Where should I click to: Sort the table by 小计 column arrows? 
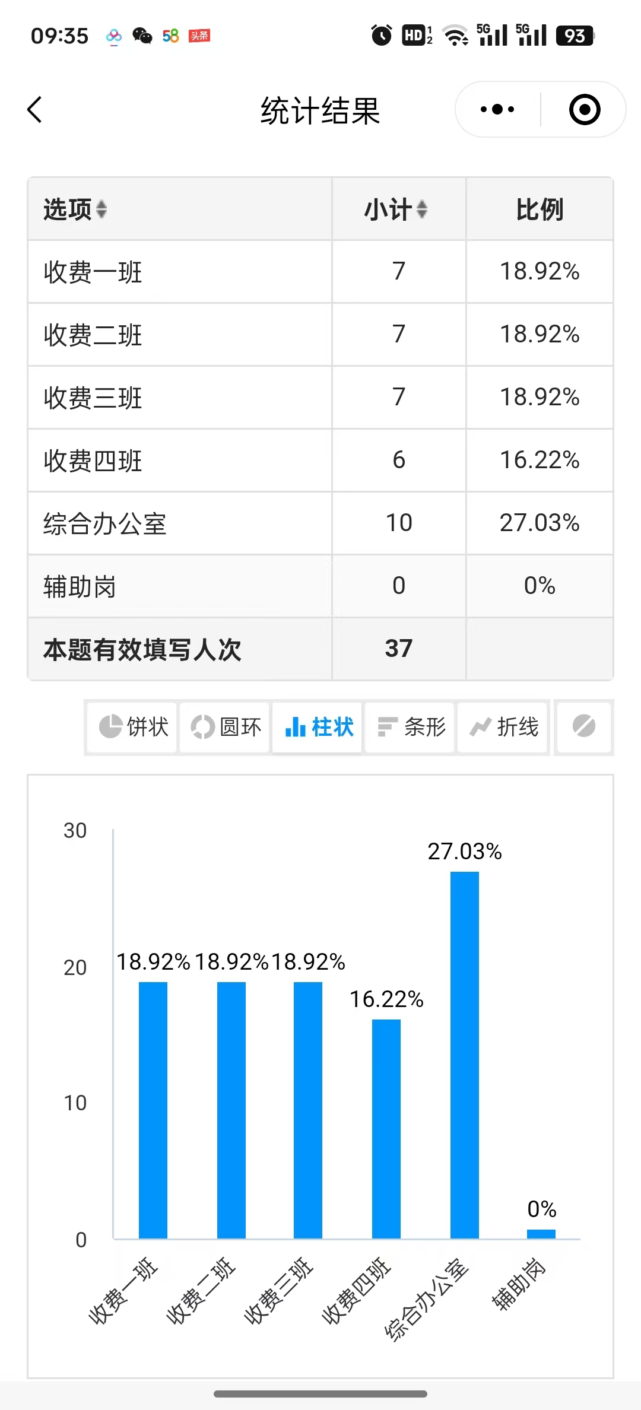tap(422, 209)
